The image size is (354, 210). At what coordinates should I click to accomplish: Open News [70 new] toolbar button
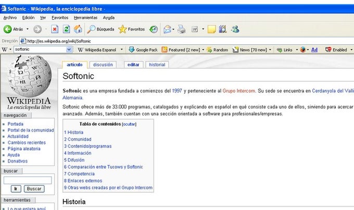click(x=250, y=50)
